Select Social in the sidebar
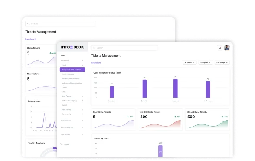This screenshot has width=255, height=161. pyautogui.click(x=64, y=105)
